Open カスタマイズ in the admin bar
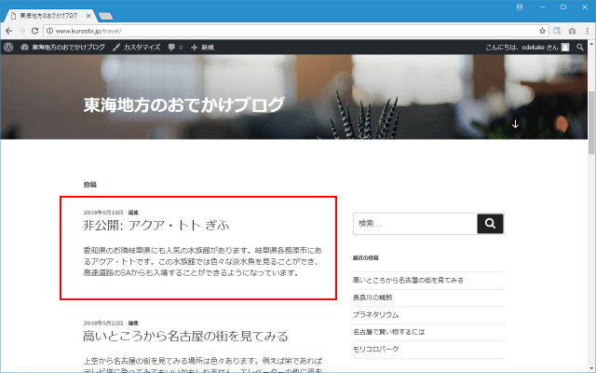This screenshot has height=373, width=596. click(137, 48)
